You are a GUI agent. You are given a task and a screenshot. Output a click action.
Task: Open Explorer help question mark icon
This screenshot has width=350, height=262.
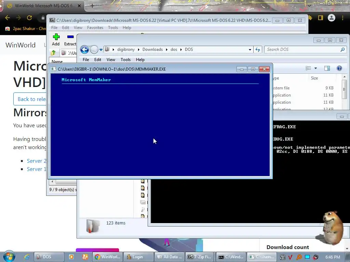point(339,68)
